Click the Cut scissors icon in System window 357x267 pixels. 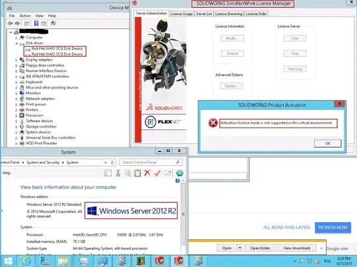pyautogui.click(x=118, y=173)
